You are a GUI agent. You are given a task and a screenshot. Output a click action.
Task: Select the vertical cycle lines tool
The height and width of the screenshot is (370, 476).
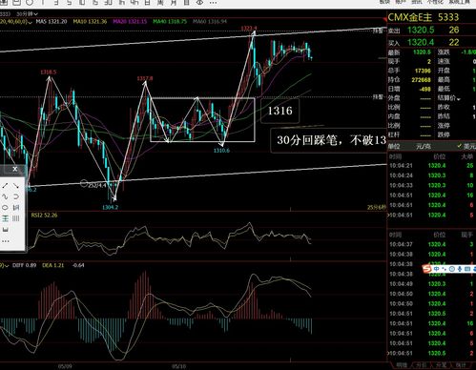(x=16, y=218)
